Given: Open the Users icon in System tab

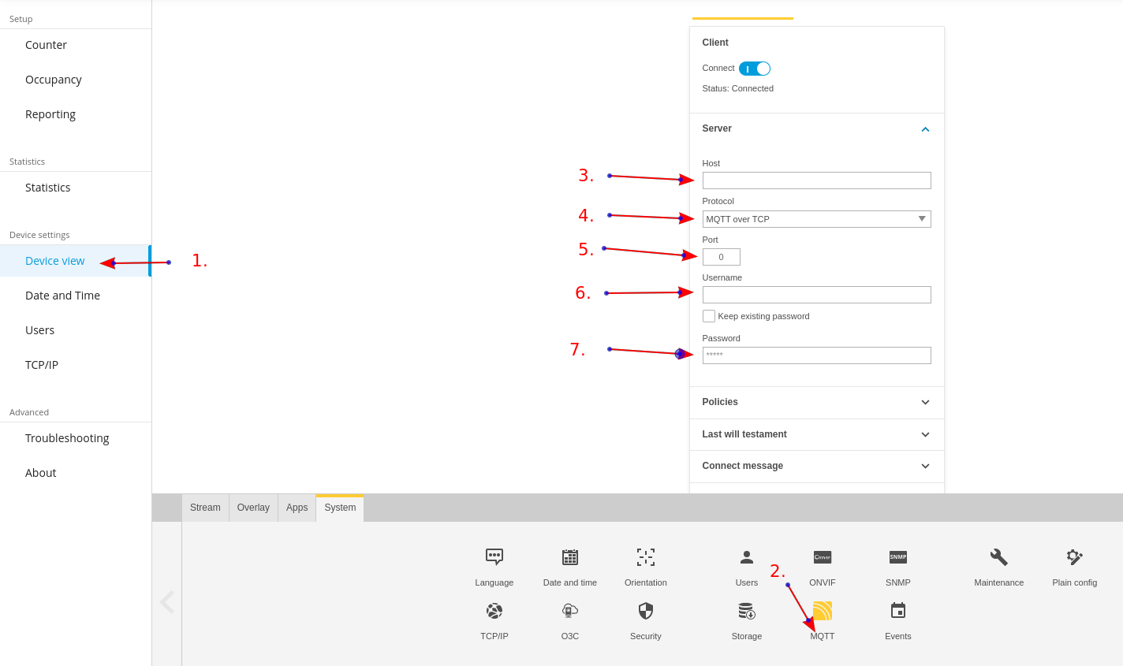Looking at the screenshot, I should [747, 557].
